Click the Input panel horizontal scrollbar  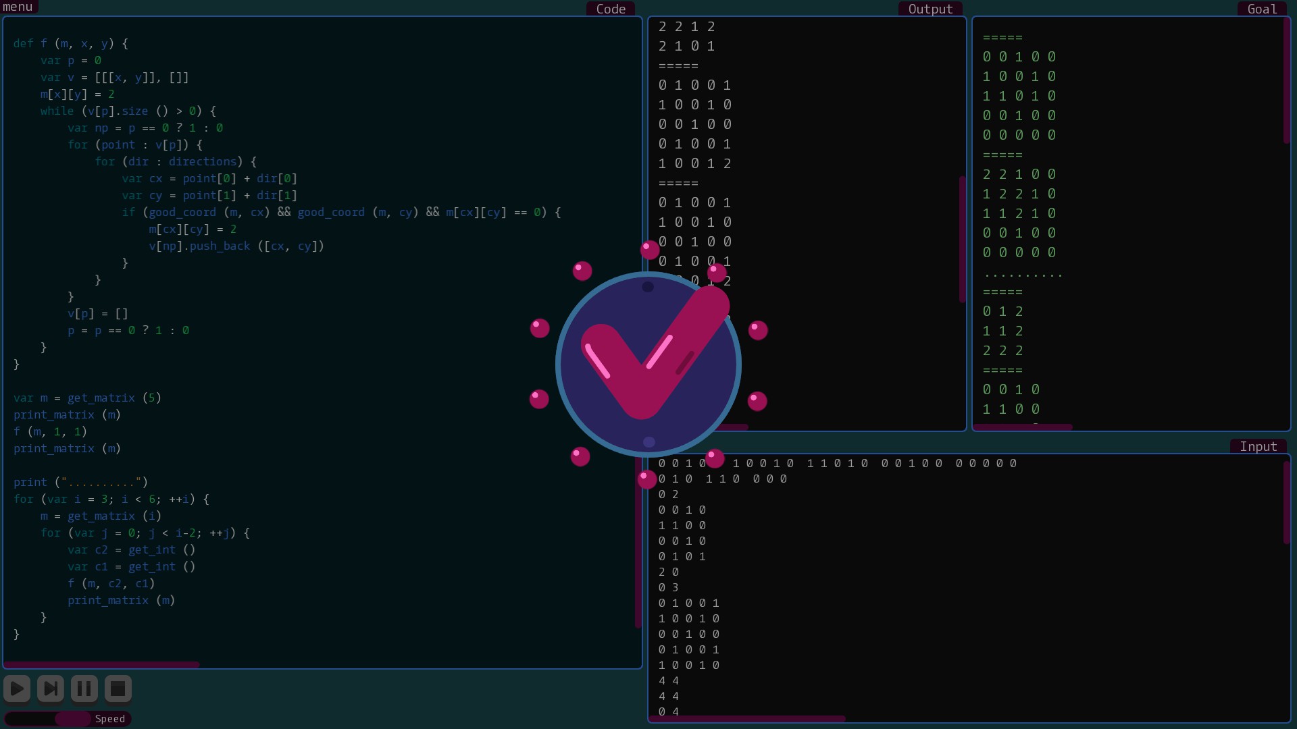(746, 719)
